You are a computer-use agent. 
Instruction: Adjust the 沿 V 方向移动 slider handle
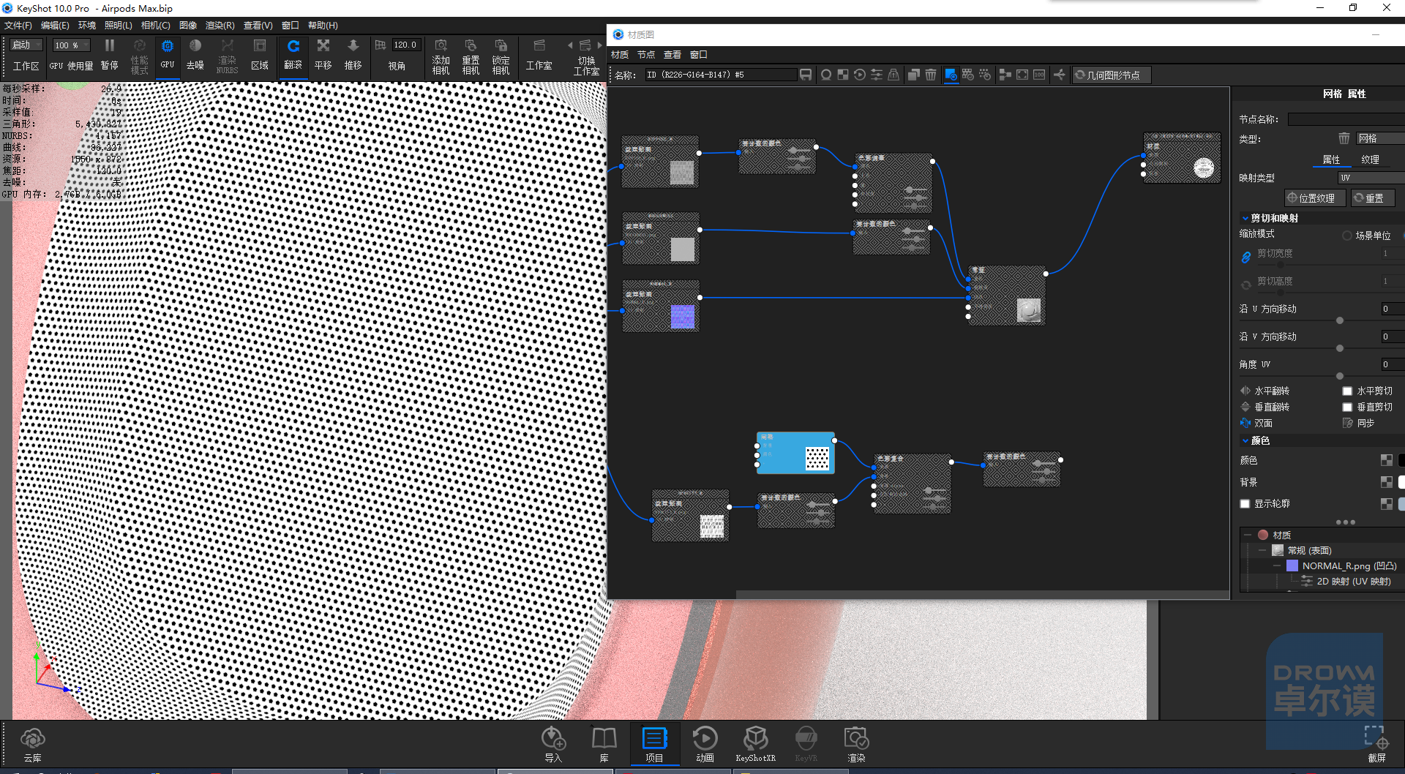click(1340, 348)
